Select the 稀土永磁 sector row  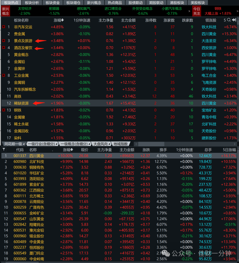[x=119, y=124]
